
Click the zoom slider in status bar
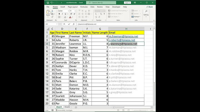140,110
